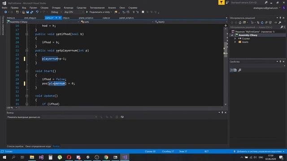This screenshot has width=287, height=161.
Task: Switch to the cube.cs tab
Action: 106,18
